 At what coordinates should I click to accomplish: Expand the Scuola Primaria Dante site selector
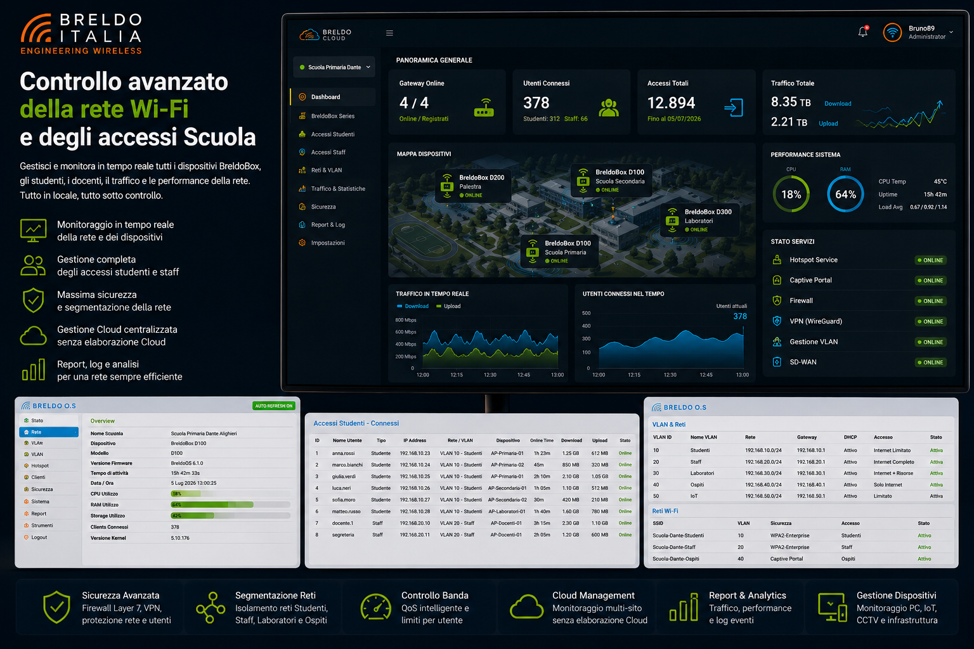click(334, 67)
